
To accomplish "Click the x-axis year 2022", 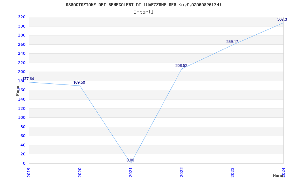I will coord(182,172).
